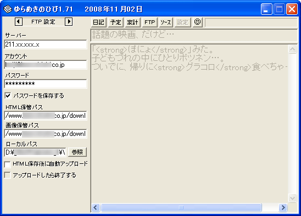This screenshot has height=216, width=301.
Task: Click the vertical scrollbar up arrow
Action: [x=292, y=49]
